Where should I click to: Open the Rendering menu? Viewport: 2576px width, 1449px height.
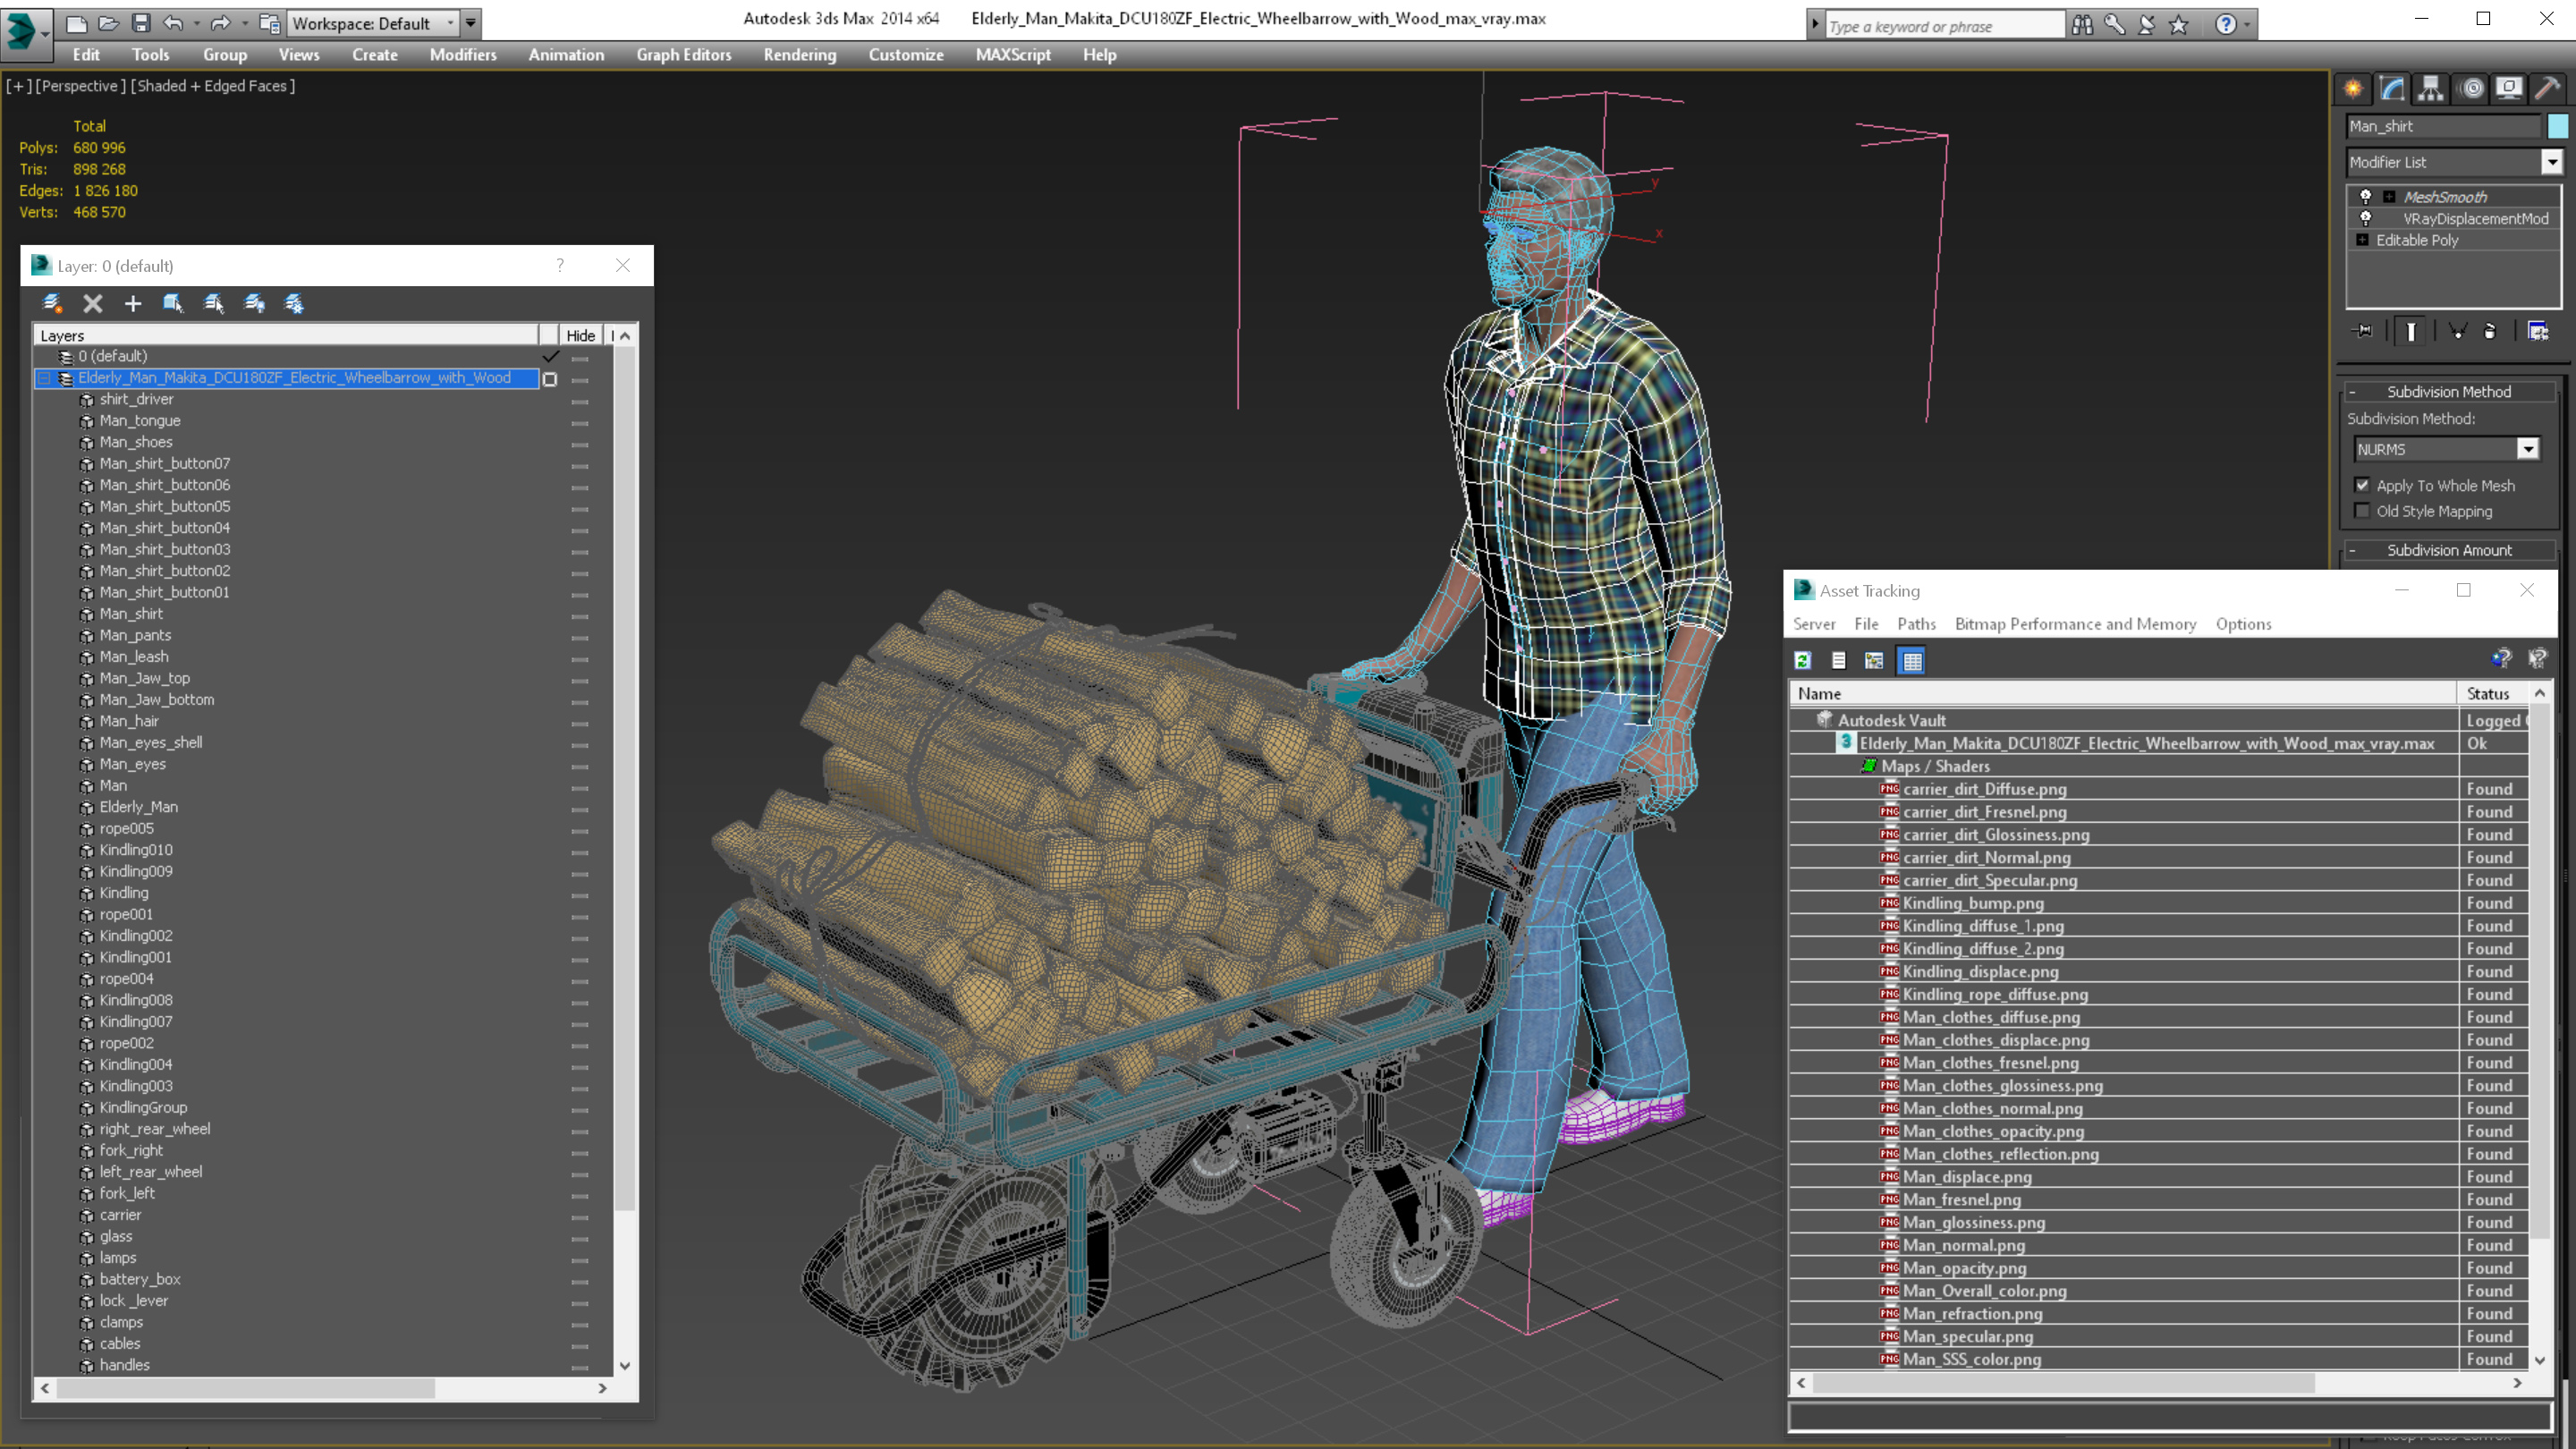[x=800, y=55]
